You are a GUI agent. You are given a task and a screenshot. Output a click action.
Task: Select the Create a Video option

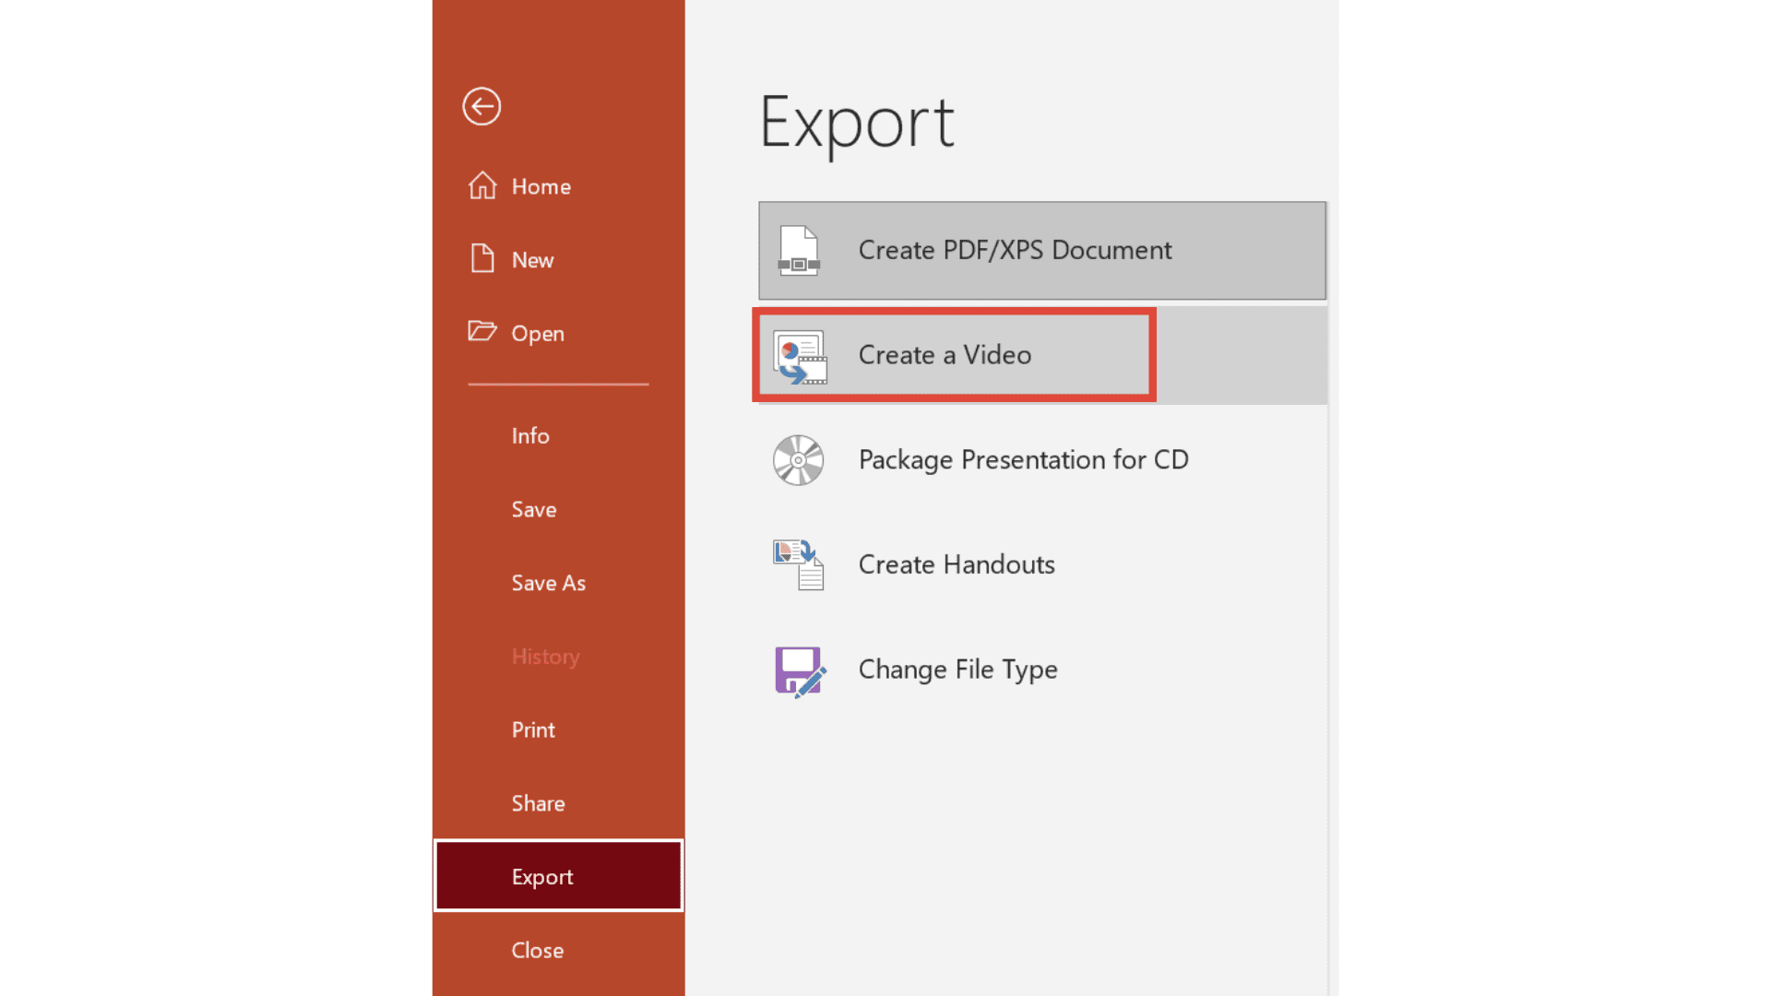click(1042, 355)
